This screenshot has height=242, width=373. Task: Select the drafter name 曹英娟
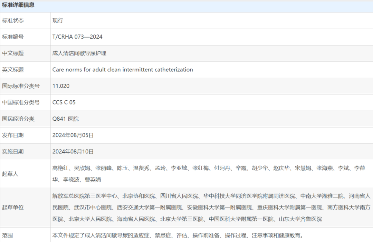pos(93,180)
